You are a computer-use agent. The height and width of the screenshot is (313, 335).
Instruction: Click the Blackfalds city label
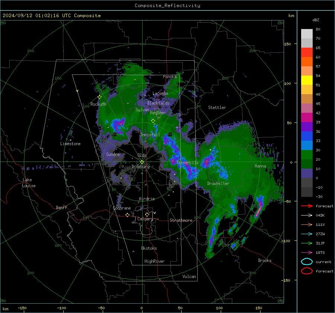tap(158, 103)
